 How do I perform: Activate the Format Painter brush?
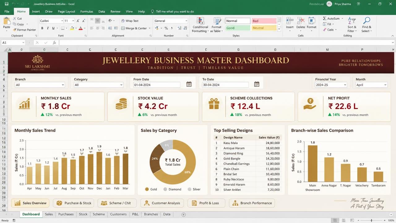click(x=15, y=30)
